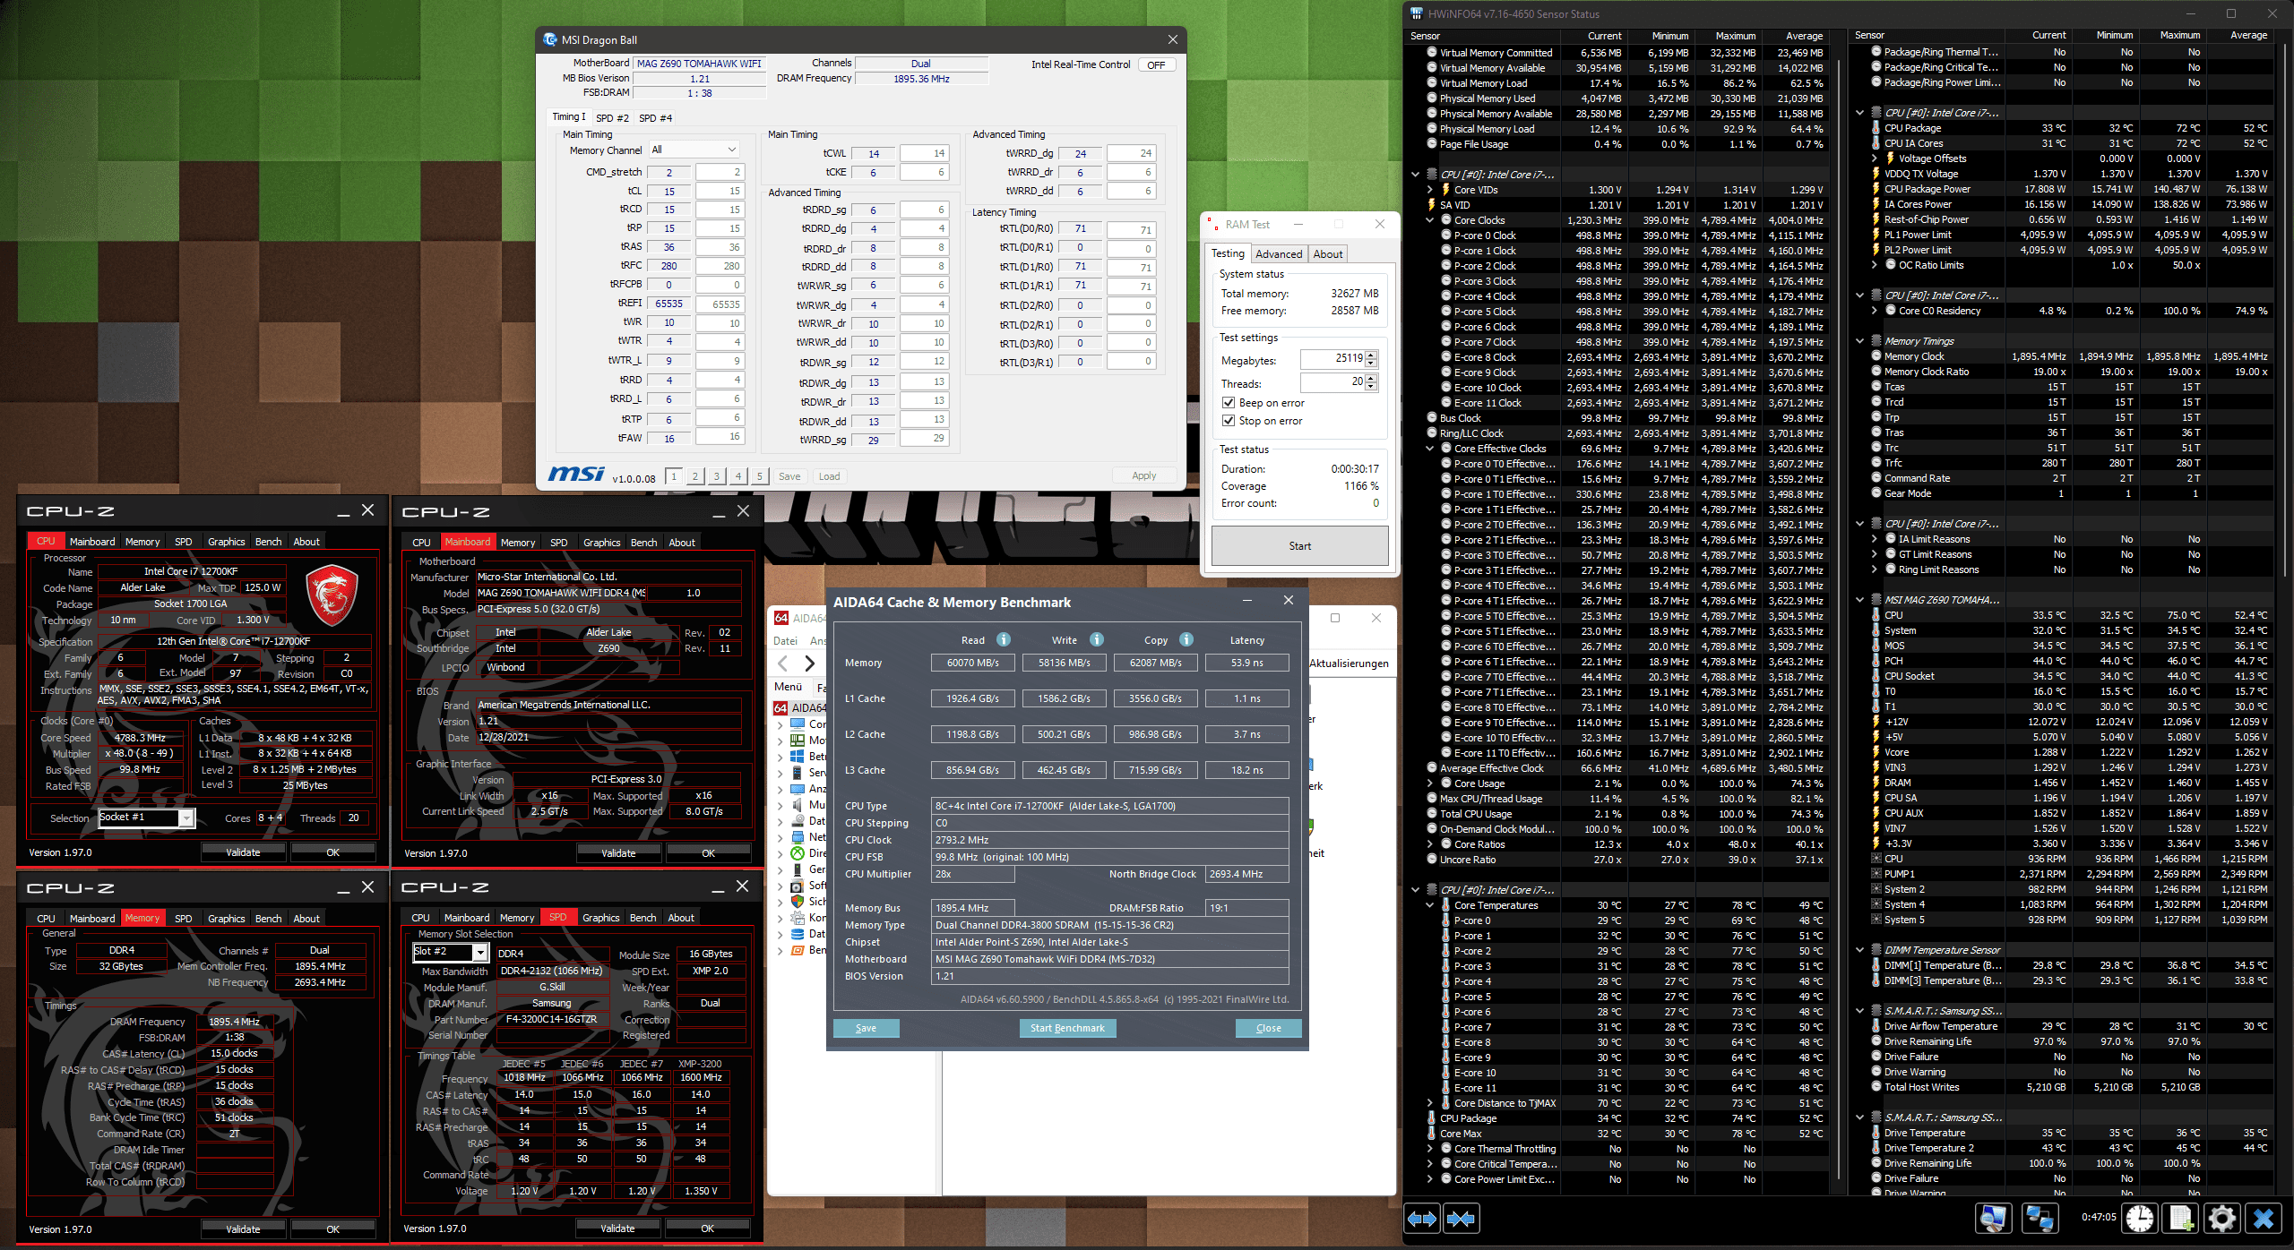Open CPU-Z SPD Slot #2 dropdown
The width and height of the screenshot is (2294, 1250).
point(480,952)
